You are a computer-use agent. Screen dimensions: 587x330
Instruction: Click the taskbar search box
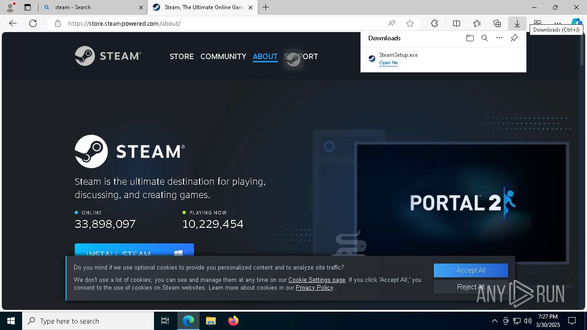88,321
